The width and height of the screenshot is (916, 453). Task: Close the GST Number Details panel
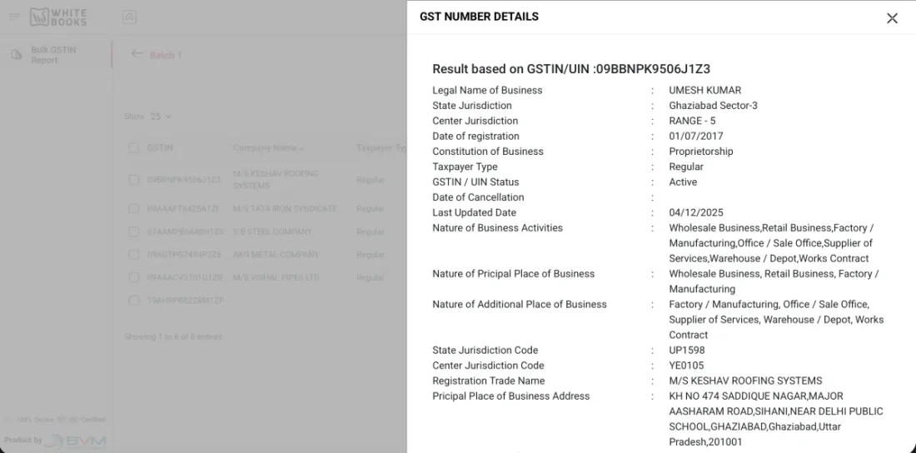pos(892,18)
